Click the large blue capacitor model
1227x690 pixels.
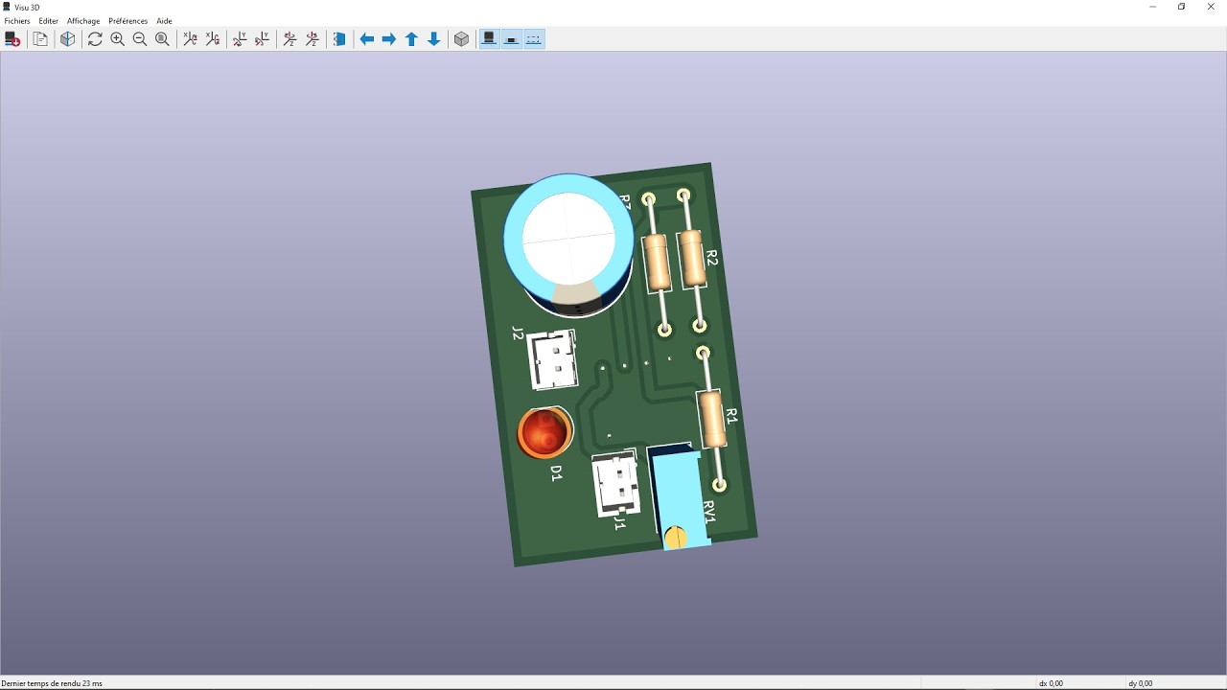(x=569, y=244)
